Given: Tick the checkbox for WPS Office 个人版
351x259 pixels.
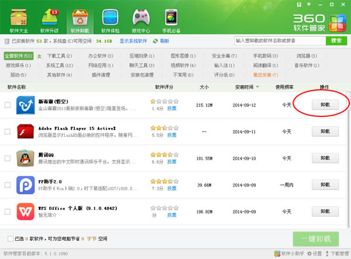Looking at the screenshot, I should point(8,212).
